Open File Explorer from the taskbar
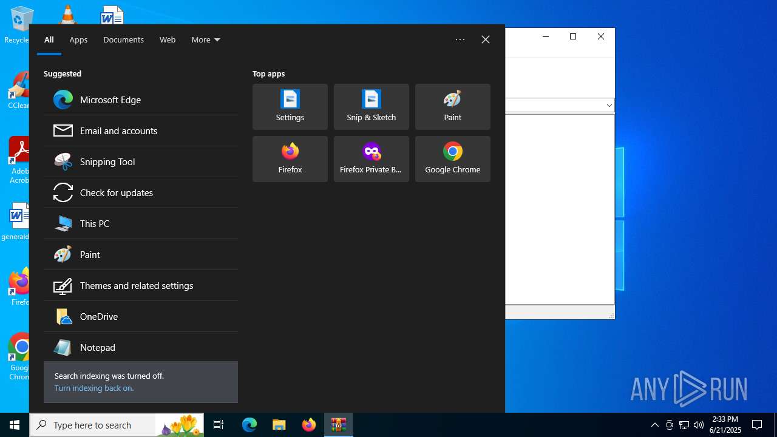The image size is (777, 437). tap(279, 425)
